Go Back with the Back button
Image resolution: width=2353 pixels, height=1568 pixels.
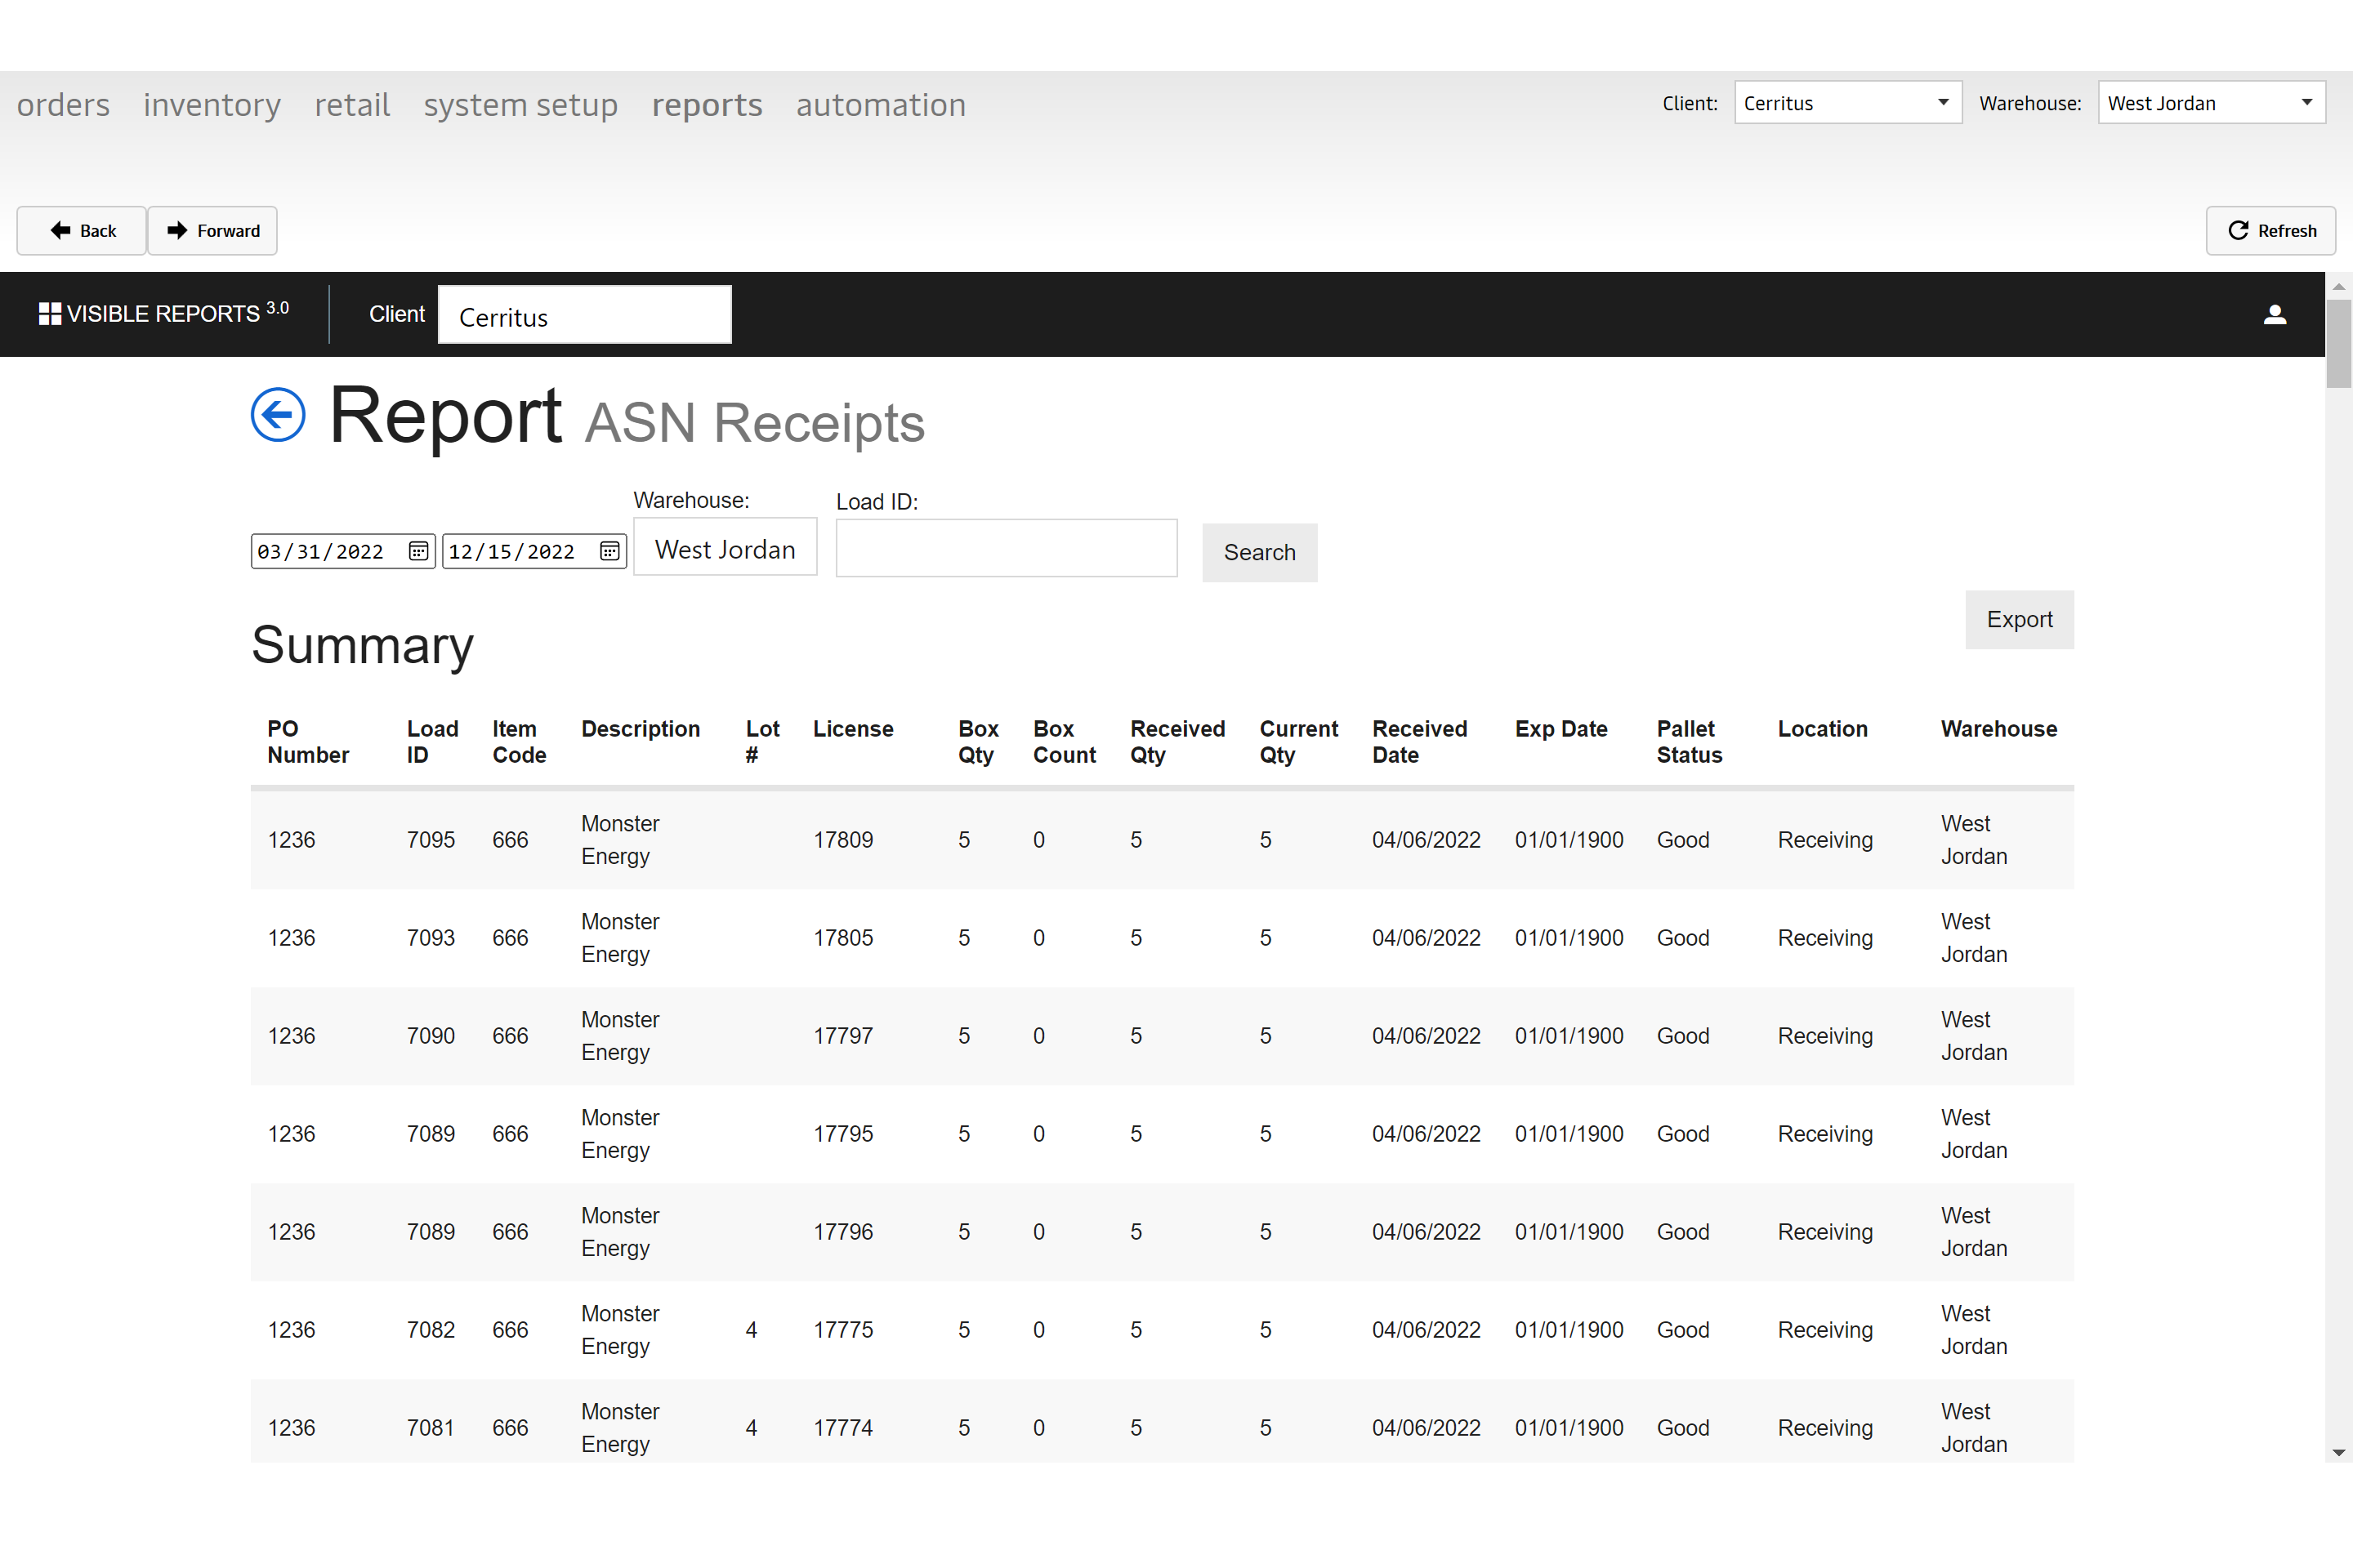tap(82, 231)
